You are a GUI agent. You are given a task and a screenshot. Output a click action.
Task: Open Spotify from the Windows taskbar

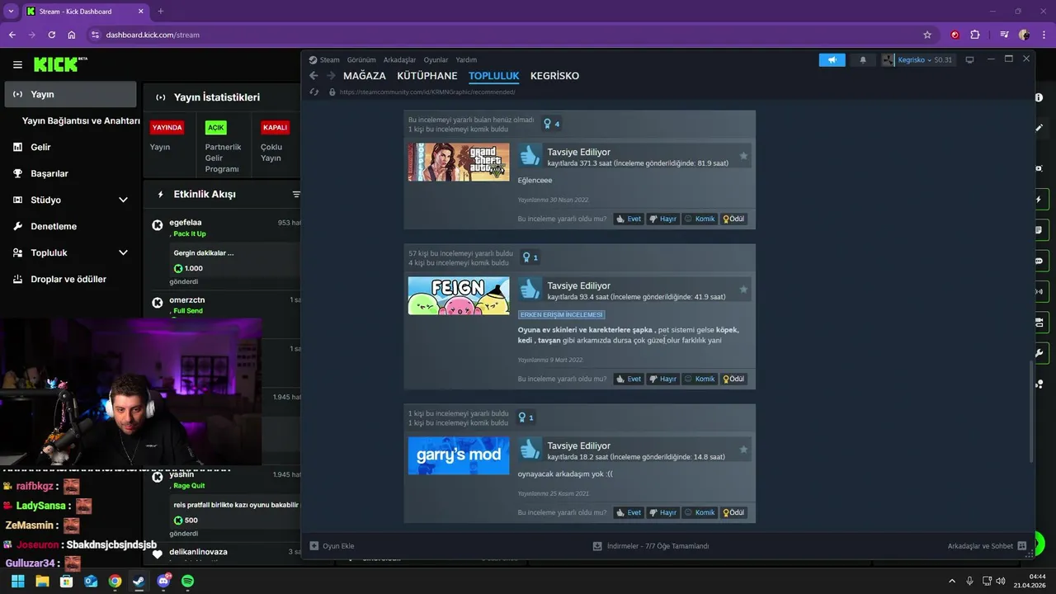tap(187, 581)
